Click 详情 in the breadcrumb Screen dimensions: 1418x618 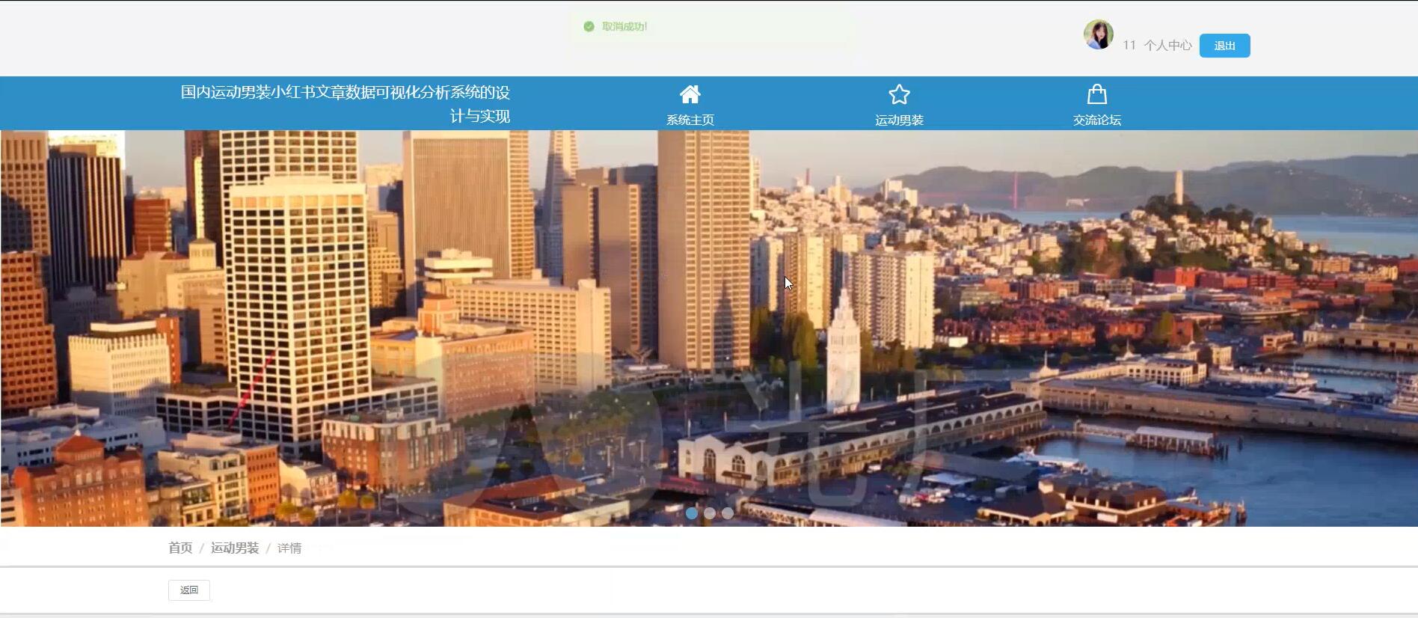coord(289,548)
